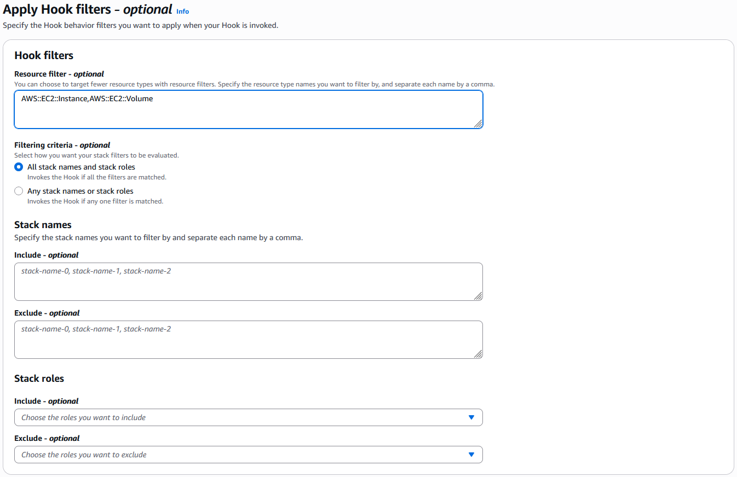The width and height of the screenshot is (737, 477).
Task: Open the Stack roles Exclude dropdown
Action: pos(241,455)
